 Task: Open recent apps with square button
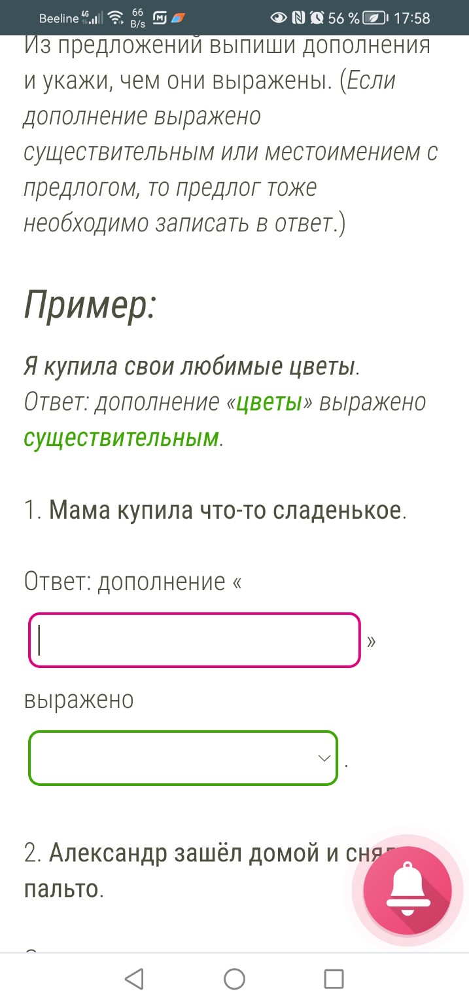tap(334, 978)
